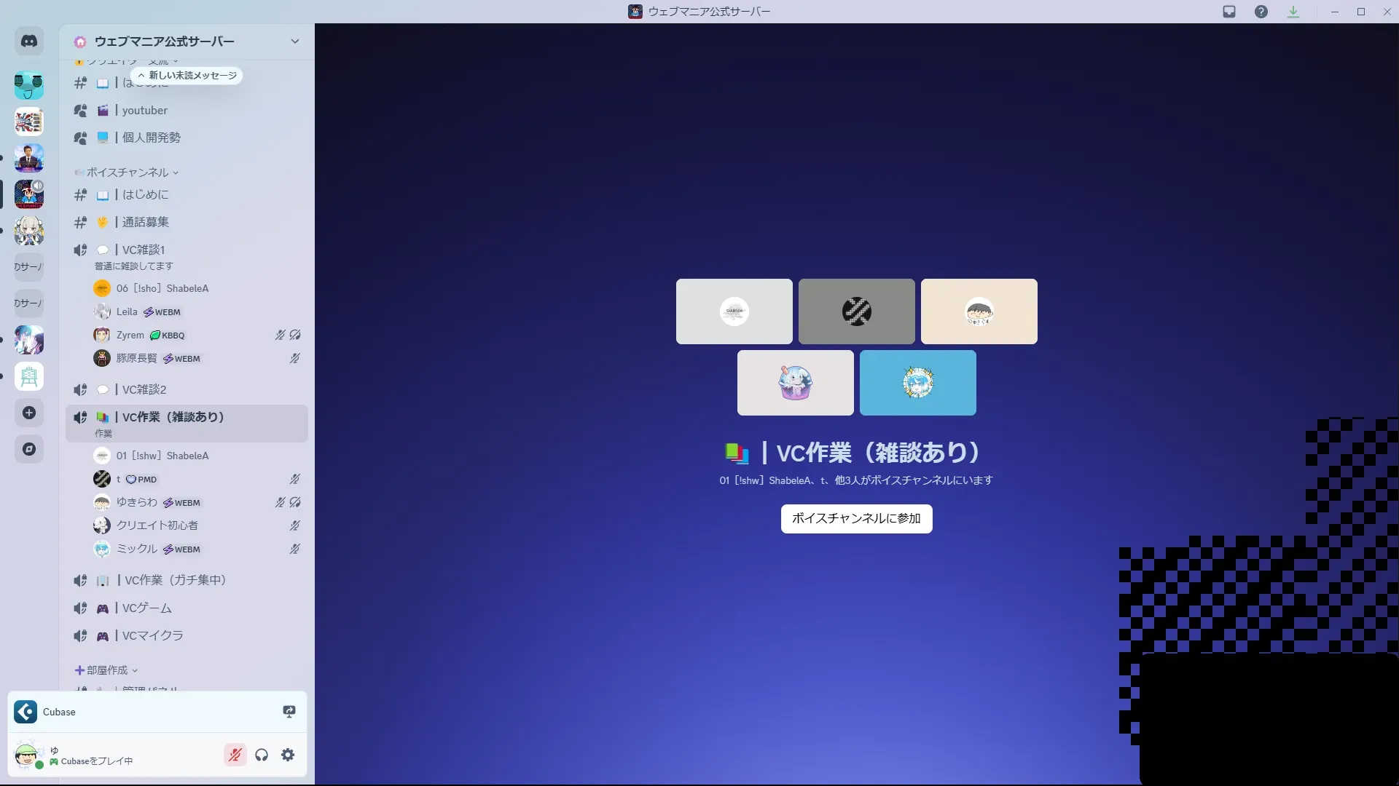Select the VCゲーム voice channel

point(146,608)
